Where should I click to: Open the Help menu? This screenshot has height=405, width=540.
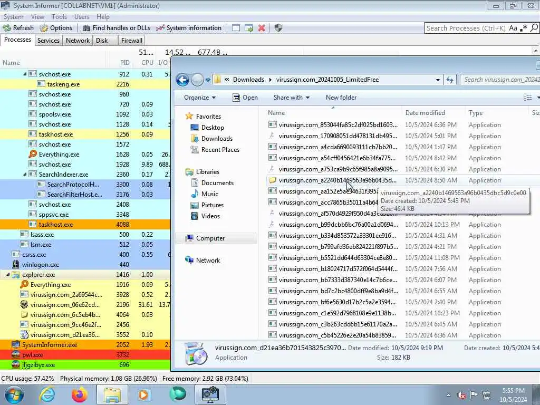[103, 16]
